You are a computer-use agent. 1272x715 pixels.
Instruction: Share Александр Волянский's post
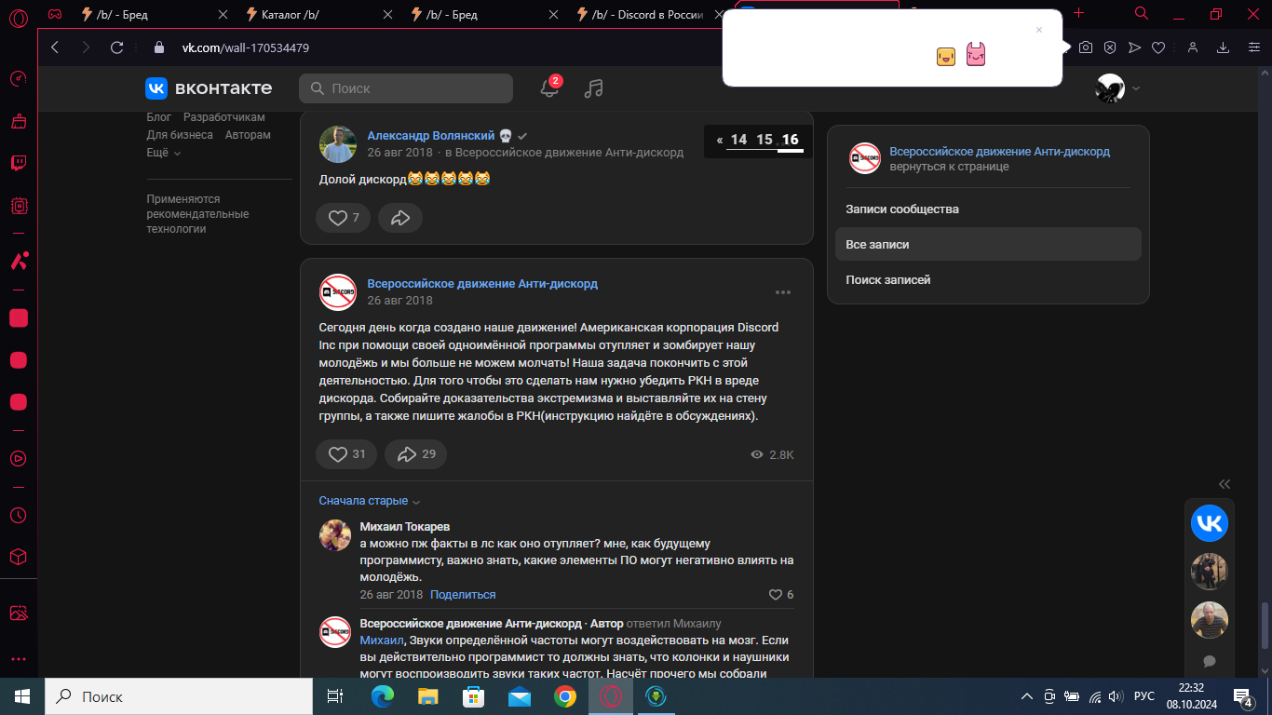click(x=400, y=218)
